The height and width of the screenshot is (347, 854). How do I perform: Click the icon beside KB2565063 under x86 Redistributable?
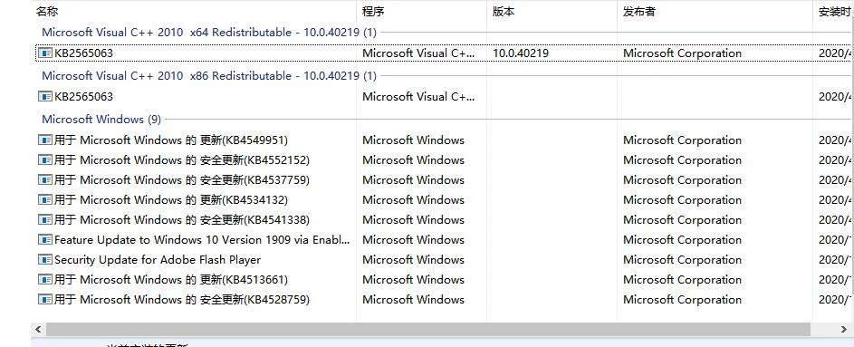point(45,96)
